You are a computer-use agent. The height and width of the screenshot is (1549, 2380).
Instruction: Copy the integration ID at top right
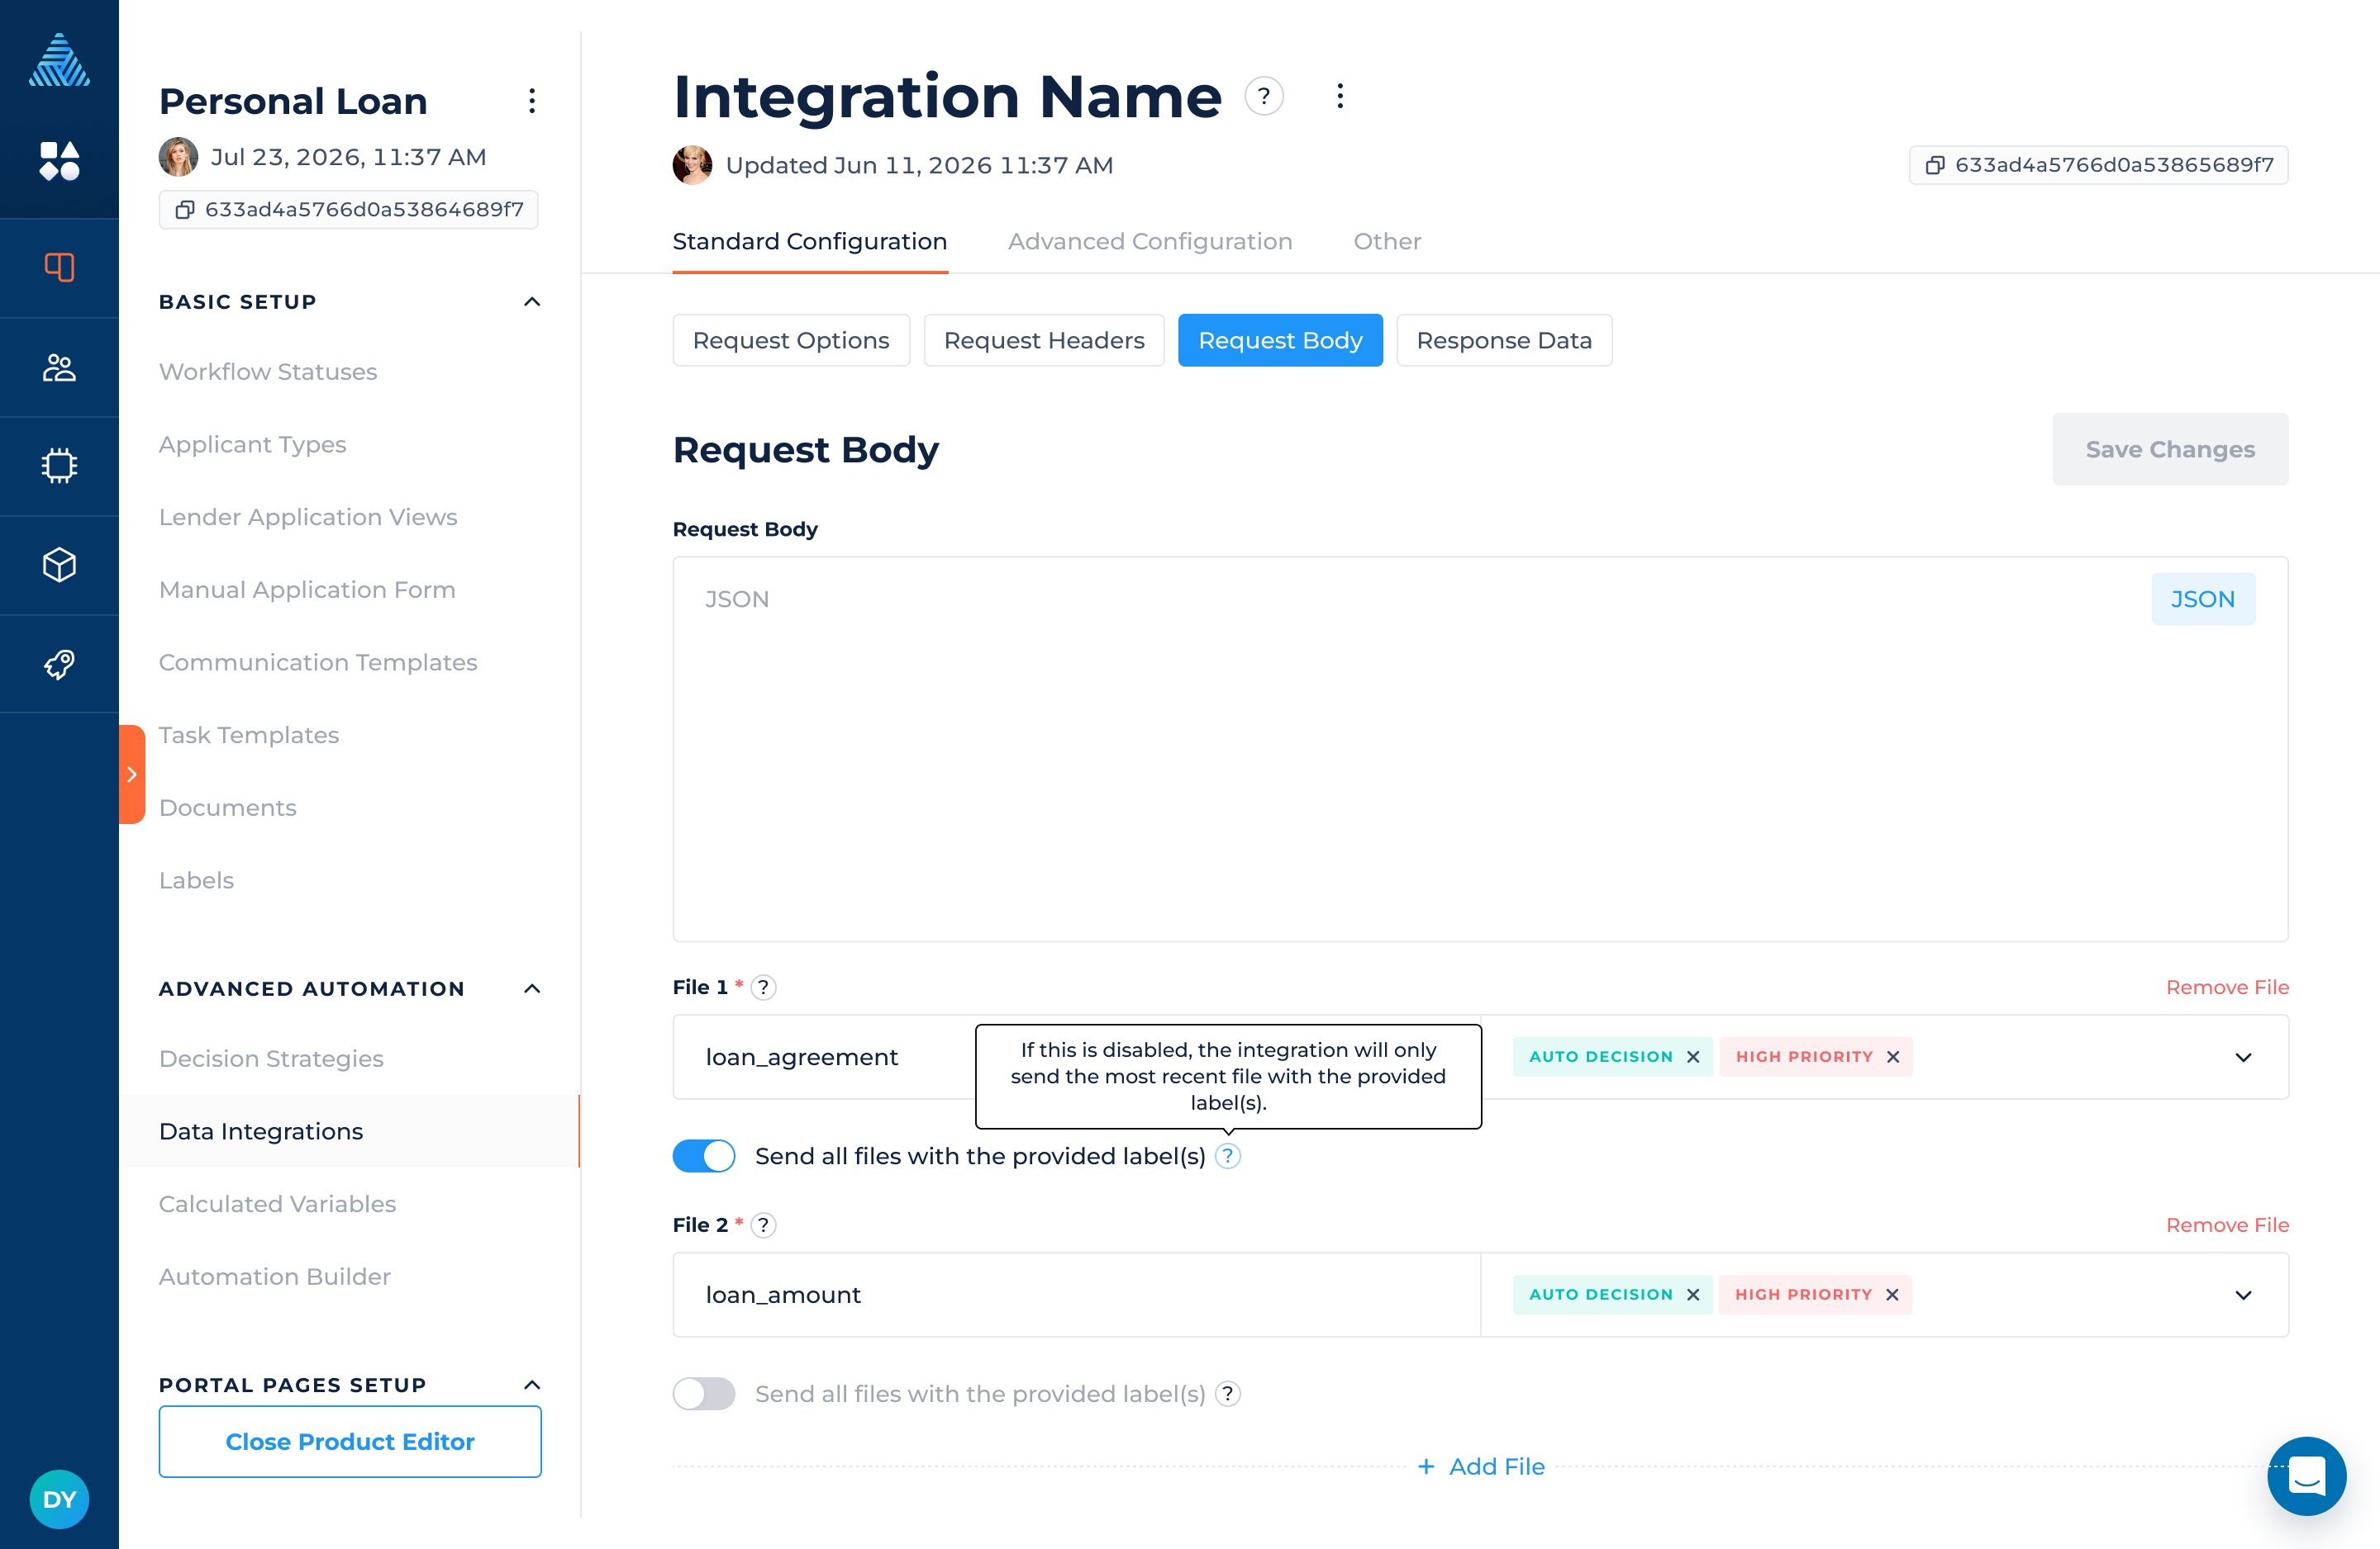[2098, 165]
